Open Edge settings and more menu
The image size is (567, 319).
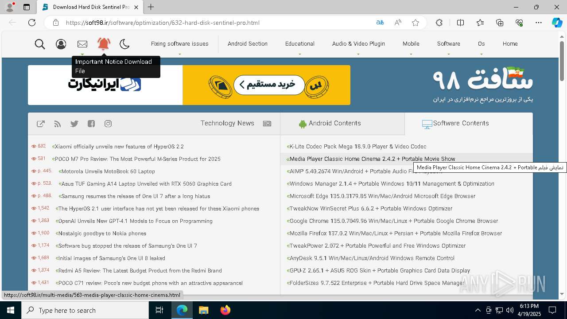539,23
